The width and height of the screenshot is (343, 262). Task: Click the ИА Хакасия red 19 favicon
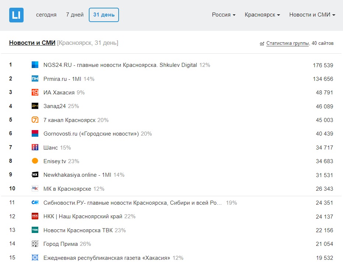(x=35, y=93)
